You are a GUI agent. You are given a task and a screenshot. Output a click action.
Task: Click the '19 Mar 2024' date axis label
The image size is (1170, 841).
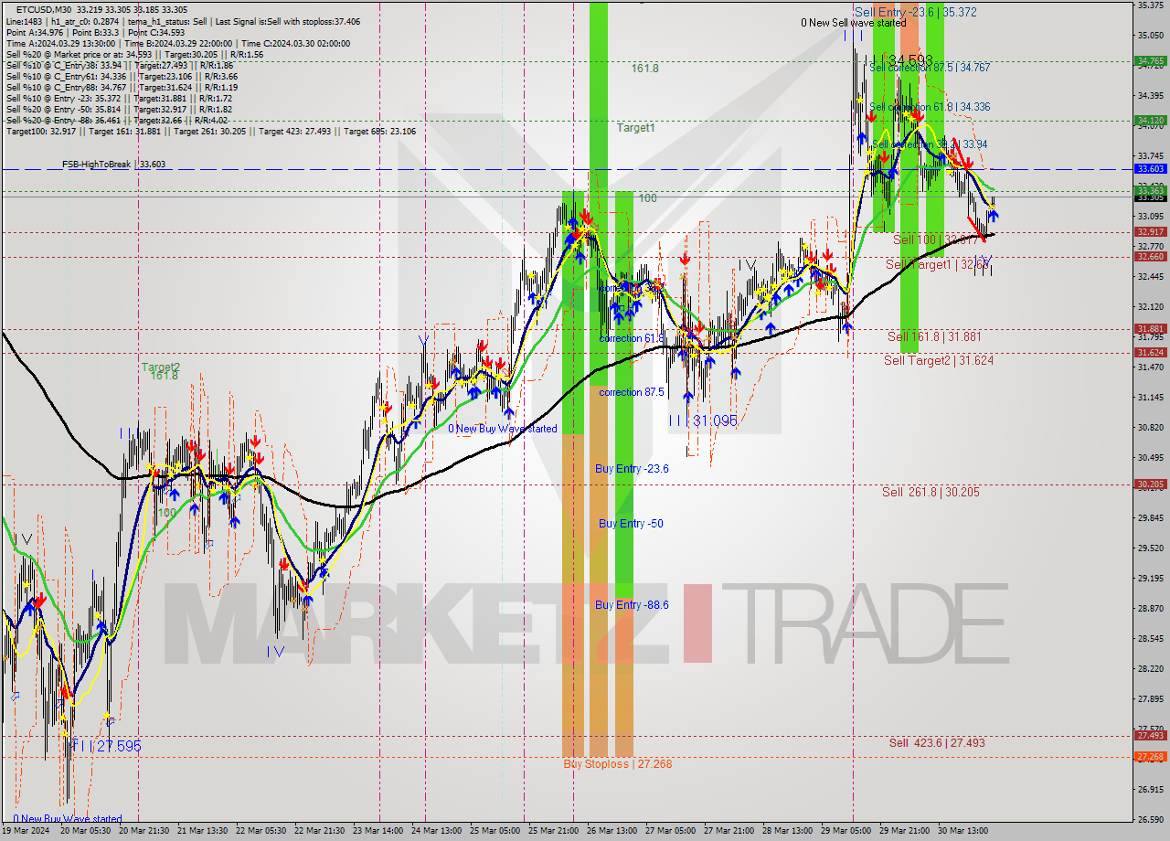click(x=25, y=831)
